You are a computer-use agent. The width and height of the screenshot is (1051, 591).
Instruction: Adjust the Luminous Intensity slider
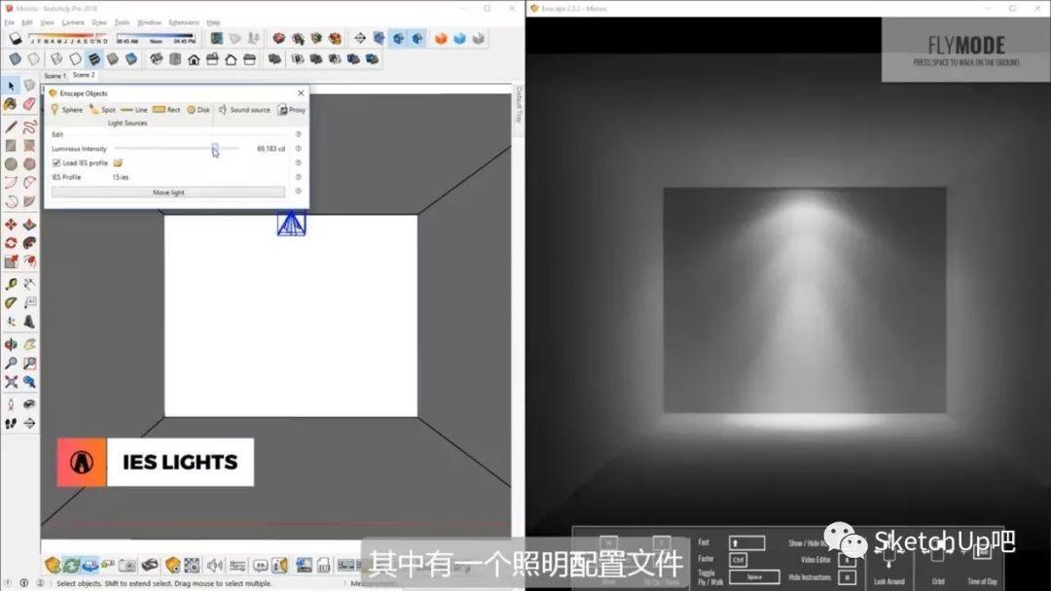(214, 149)
